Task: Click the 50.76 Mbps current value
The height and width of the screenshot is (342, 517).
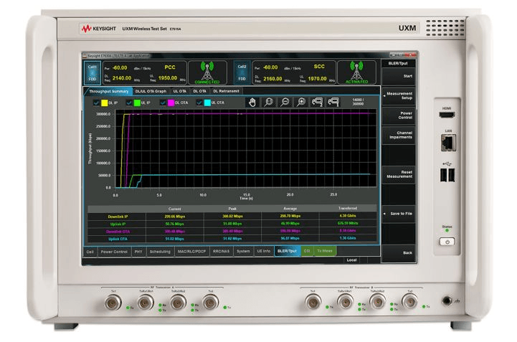Action: coord(175,224)
